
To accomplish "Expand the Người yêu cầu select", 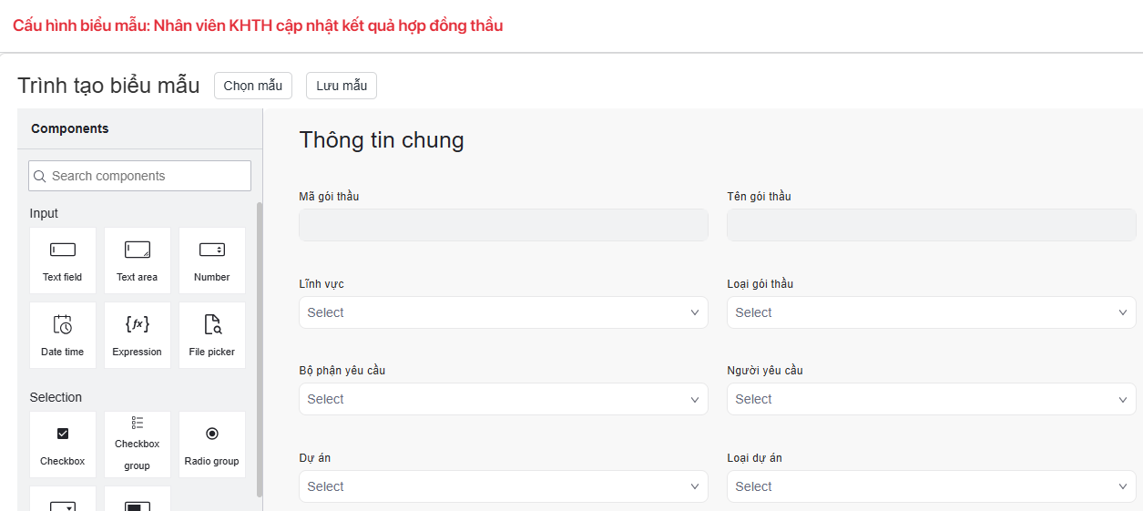I will point(931,399).
